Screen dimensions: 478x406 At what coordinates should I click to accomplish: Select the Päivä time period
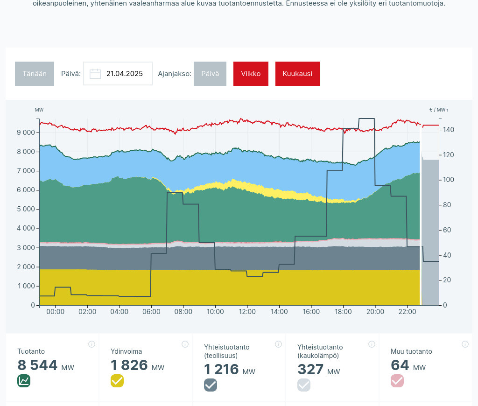(x=210, y=74)
